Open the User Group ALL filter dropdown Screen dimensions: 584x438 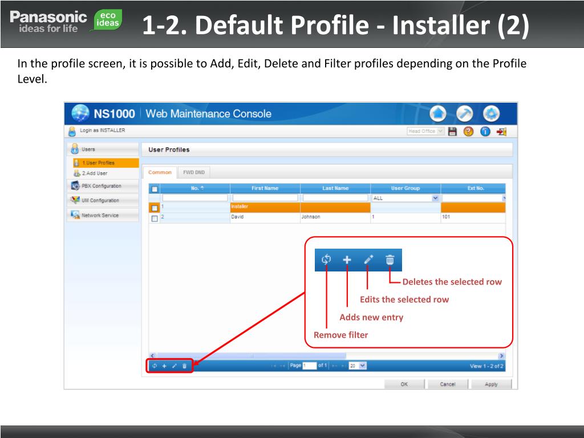pyautogui.click(x=405, y=198)
